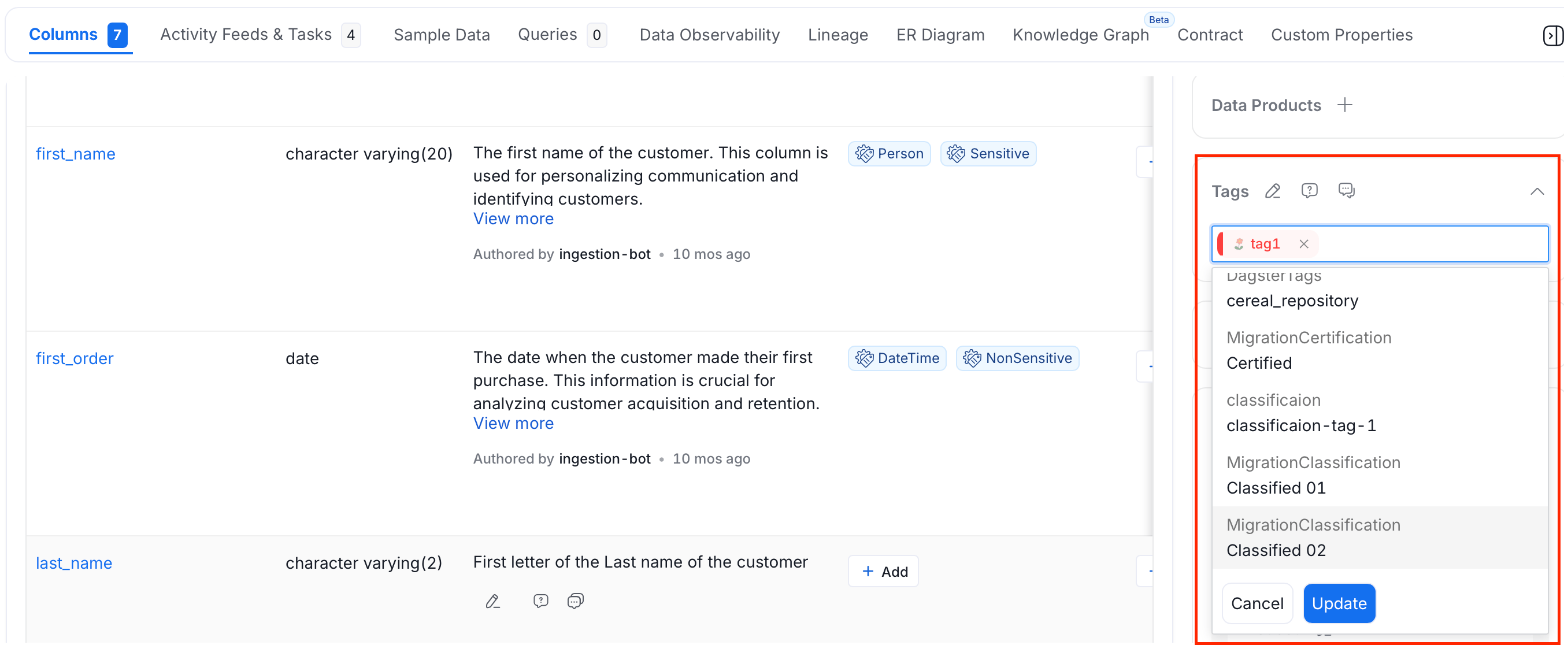The image size is (1564, 667).
Task: Click the last_name request description question icon
Action: click(540, 601)
